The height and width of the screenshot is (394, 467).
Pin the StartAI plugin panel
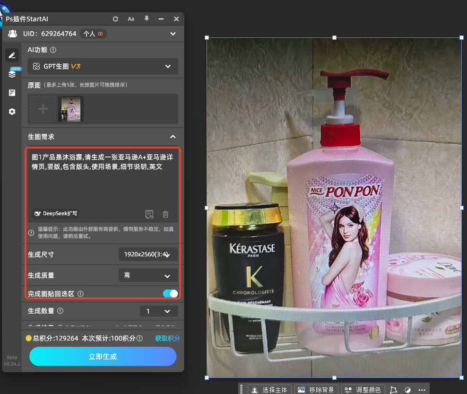tap(147, 19)
